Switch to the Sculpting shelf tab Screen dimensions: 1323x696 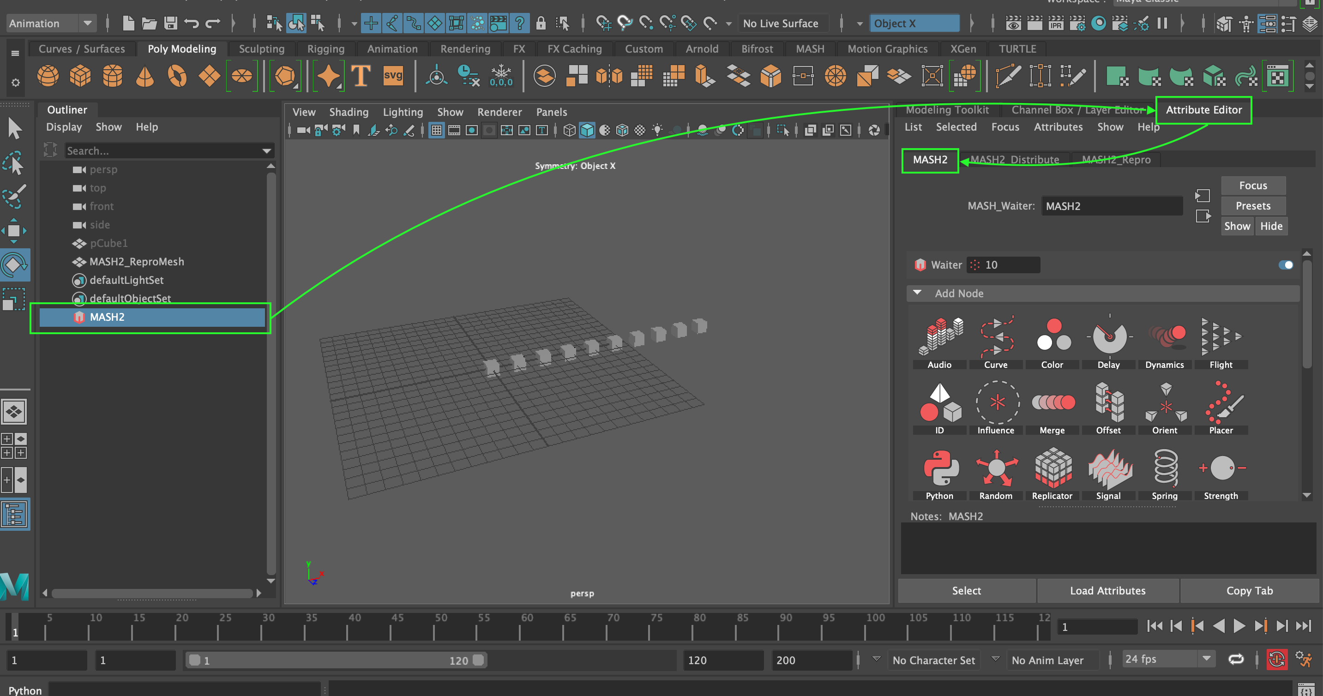[261, 49]
